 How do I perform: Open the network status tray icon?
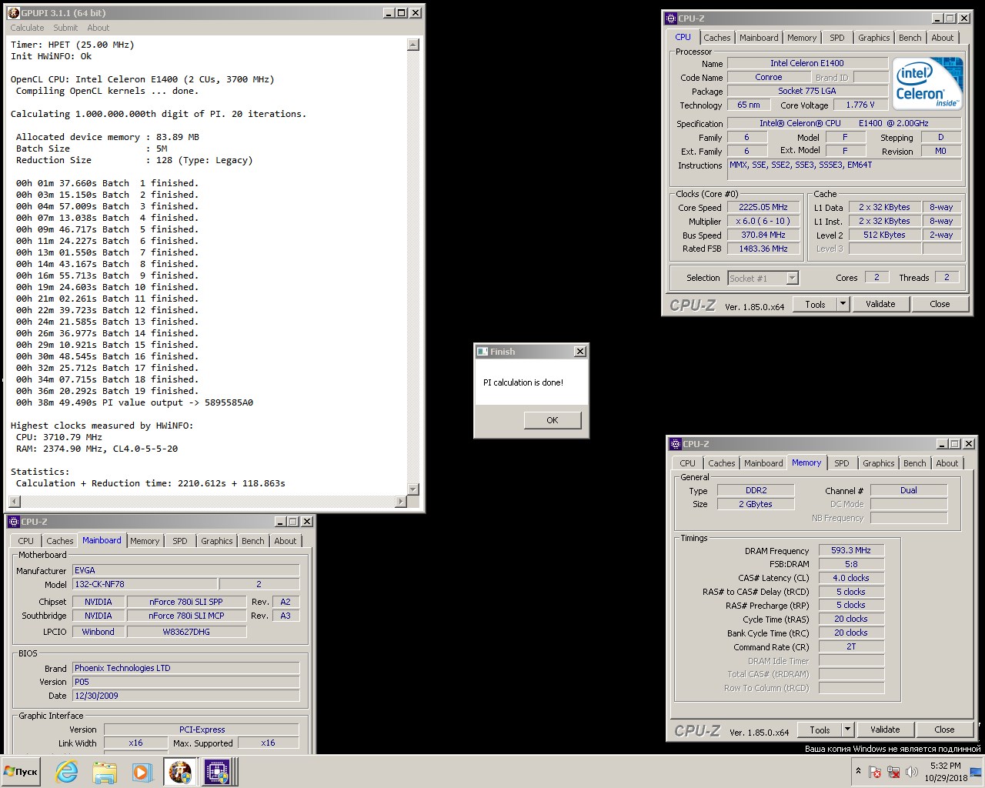point(893,771)
